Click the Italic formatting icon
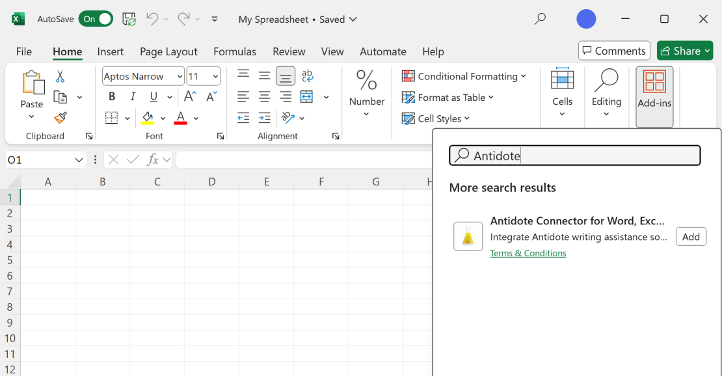The height and width of the screenshot is (376, 722). click(133, 97)
